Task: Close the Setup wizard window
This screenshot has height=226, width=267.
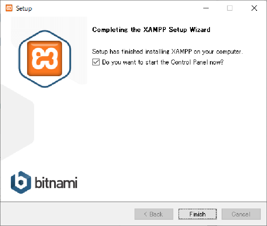Action: tap(254, 8)
